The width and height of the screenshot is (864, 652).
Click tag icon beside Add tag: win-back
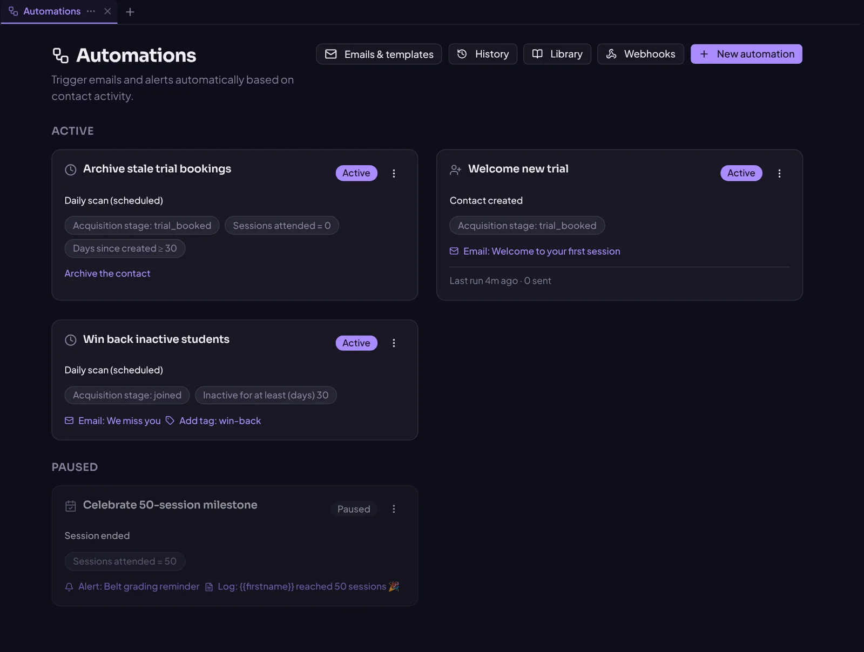tap(170, 420)
